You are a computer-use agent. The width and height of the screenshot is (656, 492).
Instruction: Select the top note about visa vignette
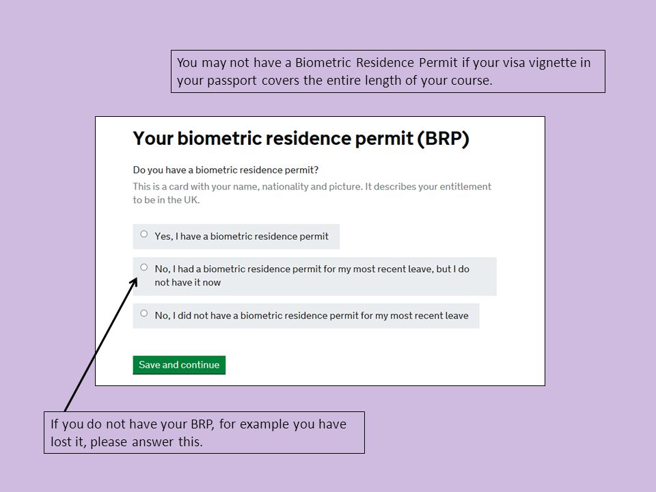point(388,71)
